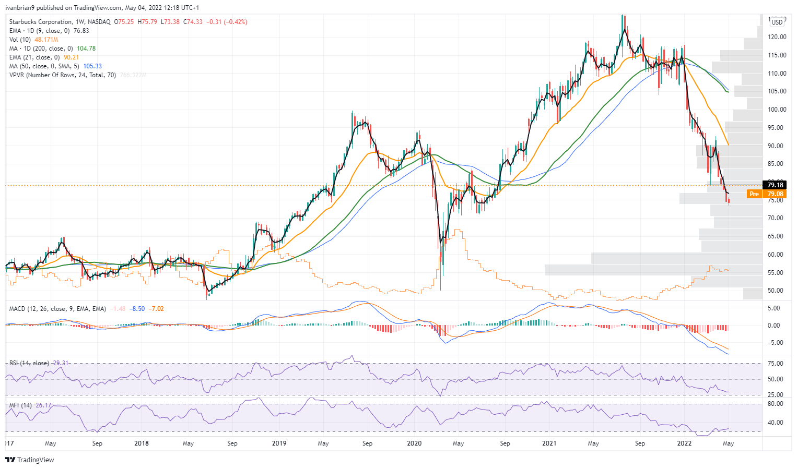Select the MFI (14) pane label

(x=20, y=405)
